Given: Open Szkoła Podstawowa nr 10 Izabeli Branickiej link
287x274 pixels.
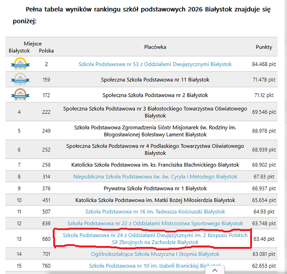Looking at the screenshot, I should pyautogui.click(x=155, y=266).
